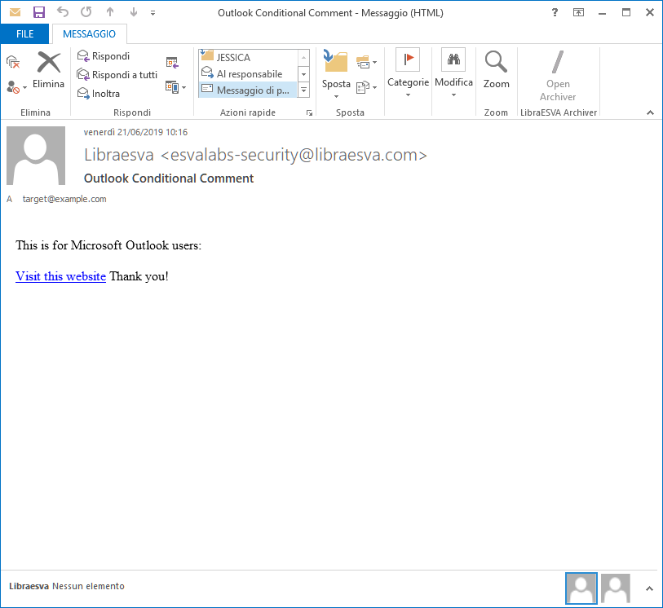Open Quick Access Toolbar customize dropdown
The height and width of the screenshot is (608, 663).
152,13
